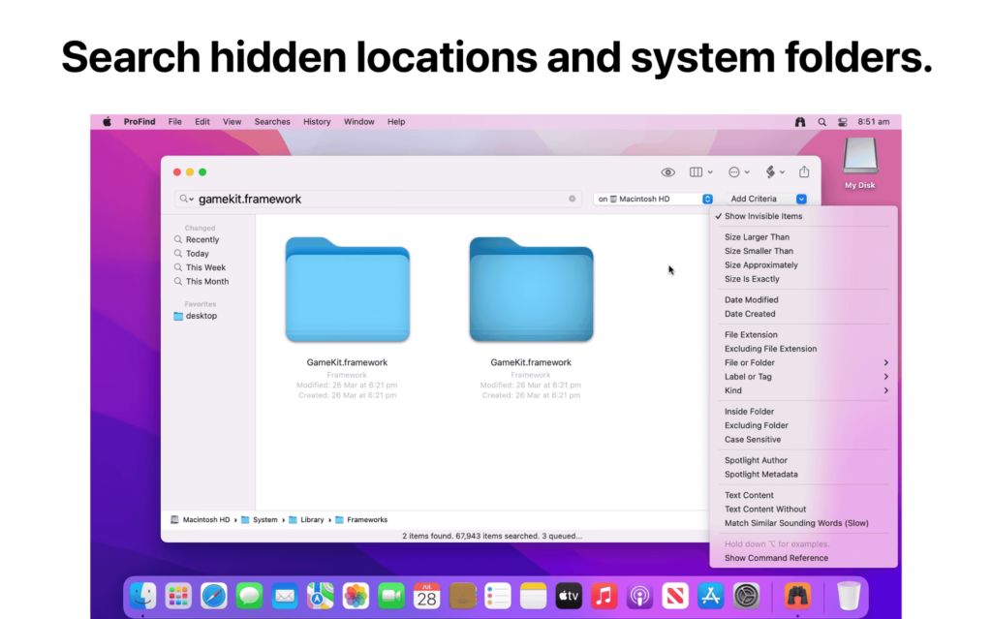The height and width of the screenshot is (619, 992).
Task: Open the on Macintosh HD location dropdown
Action: click(651, 199)
